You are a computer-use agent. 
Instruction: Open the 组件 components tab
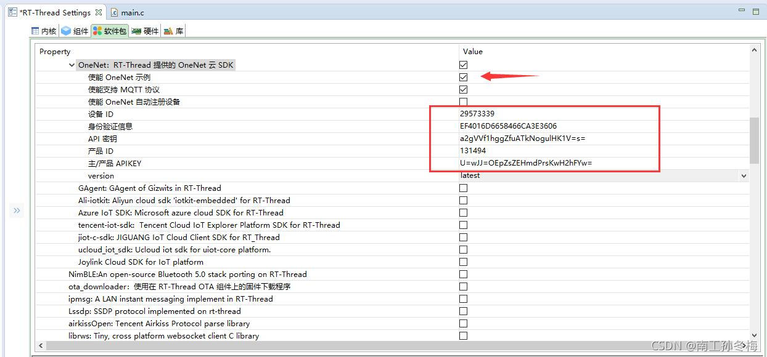click(x=75, y=31)
